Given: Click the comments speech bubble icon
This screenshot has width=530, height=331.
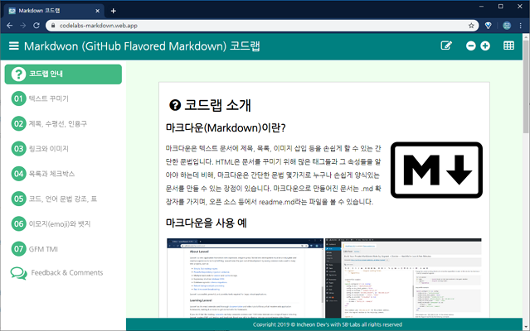Looking at the screenshot, I should tap(18, 273).
